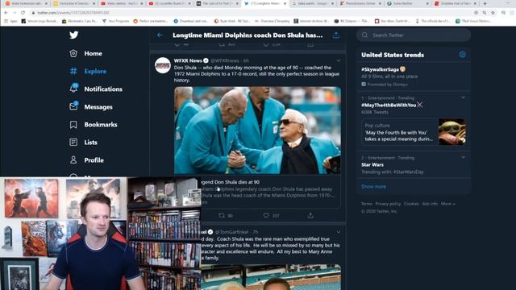Open the United States trends settings gear
The image size is (516, 290).
tap(462, 55)
